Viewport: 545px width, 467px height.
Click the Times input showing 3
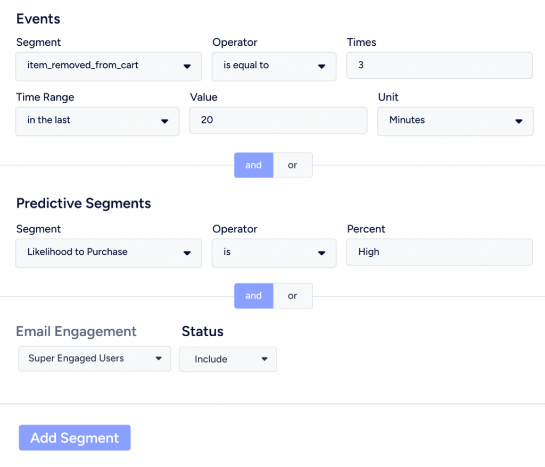tap(439, 65)
